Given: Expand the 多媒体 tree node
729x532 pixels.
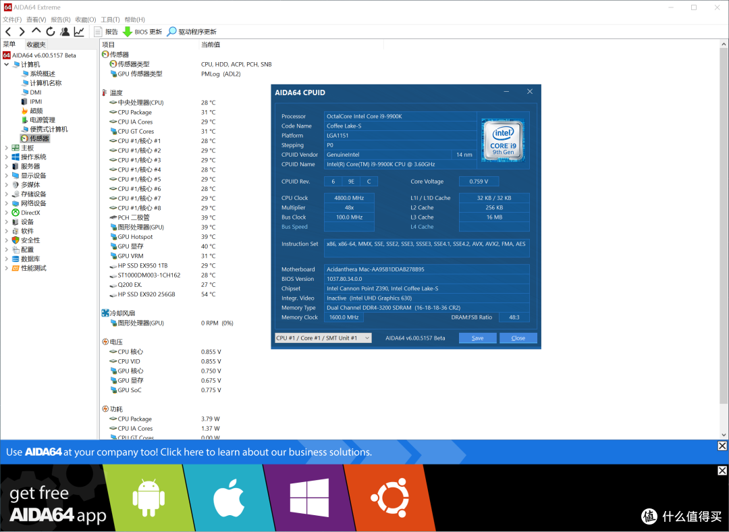Looking at the screenshot, I should coord(7,185).
